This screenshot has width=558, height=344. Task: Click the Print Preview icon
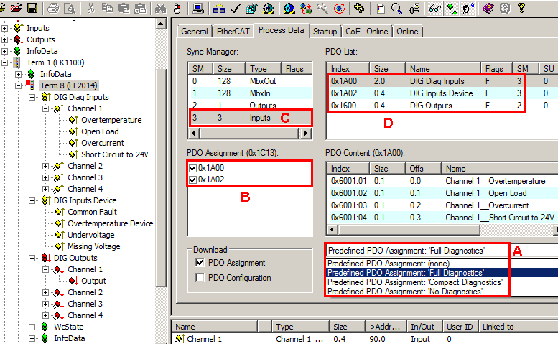tap(70, 8)
